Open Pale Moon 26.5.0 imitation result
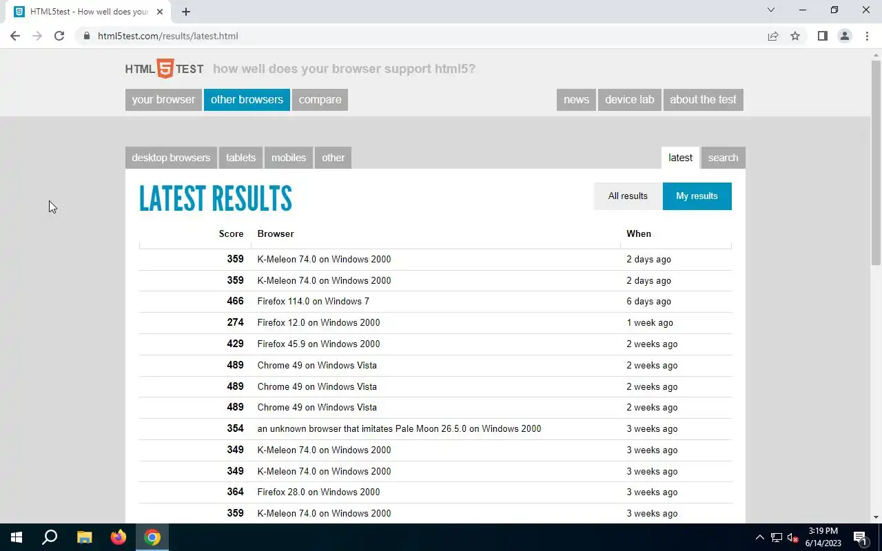882x551 pixels. pos(400,428)
